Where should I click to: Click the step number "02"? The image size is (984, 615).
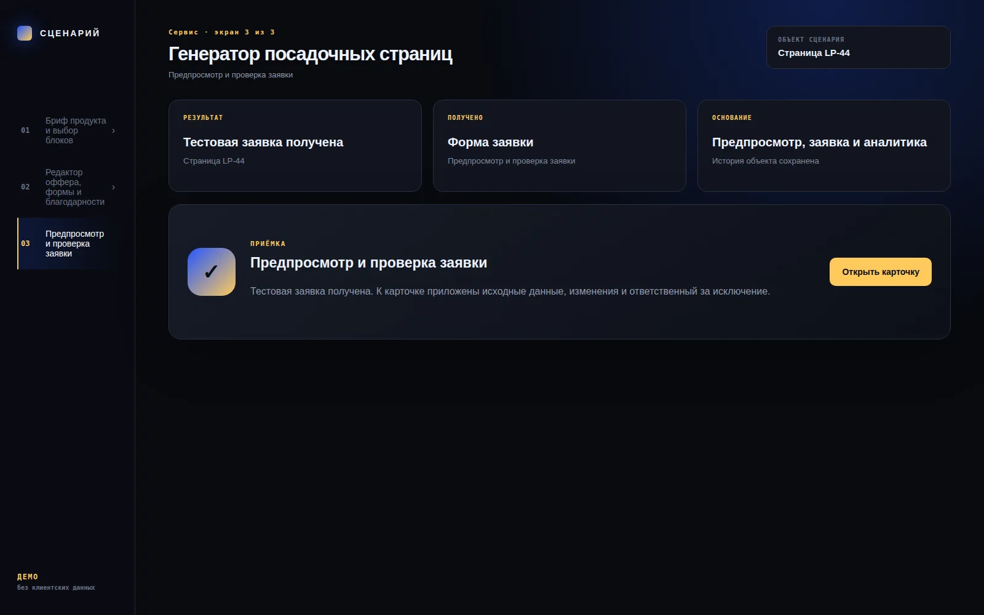coord(25,187)
